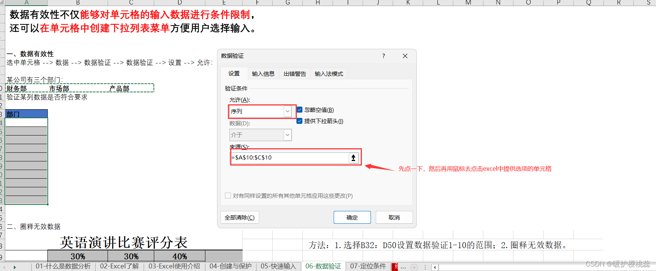Screen dimensions: 656x271
Task: Switch to the 输入信息 tab
Action: pyautogui.click(x=263, y=74)
